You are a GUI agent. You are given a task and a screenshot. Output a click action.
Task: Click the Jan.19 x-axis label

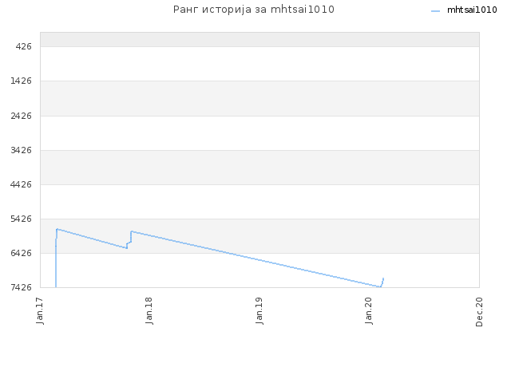pyautogui.click(x=259, y=310)
